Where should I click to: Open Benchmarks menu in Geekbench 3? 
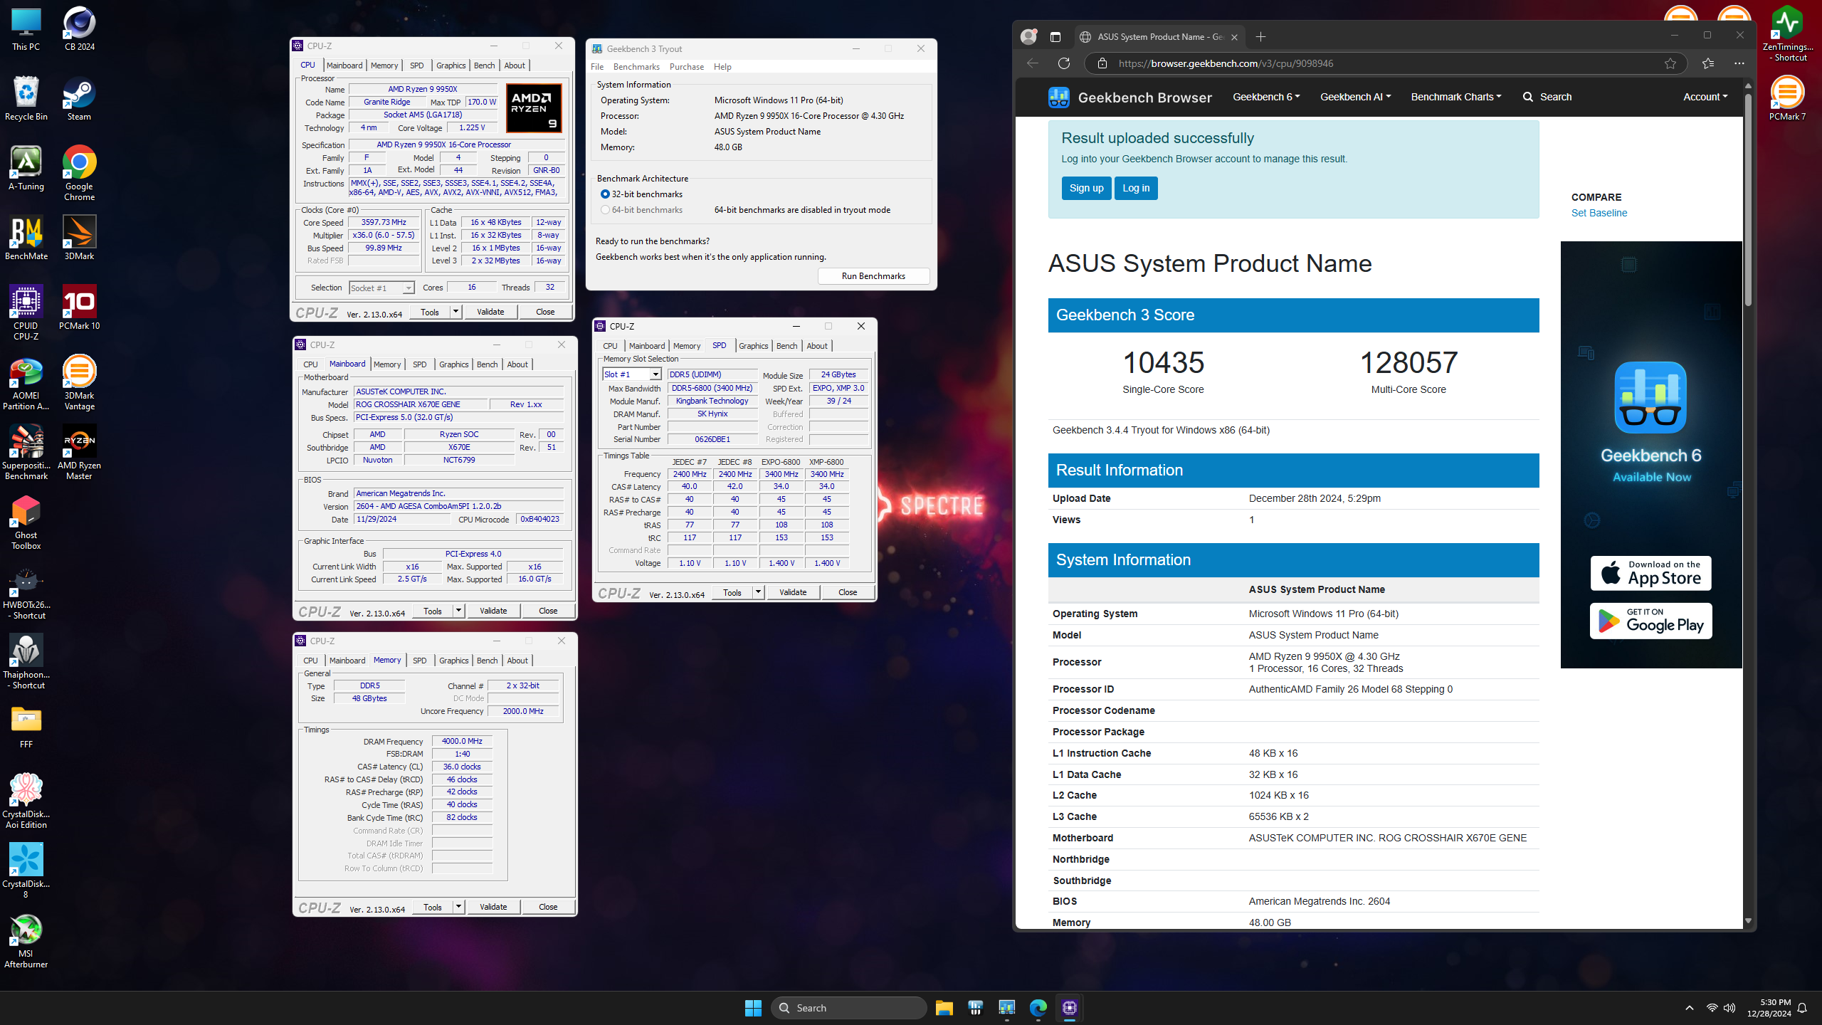coord(636,67)
